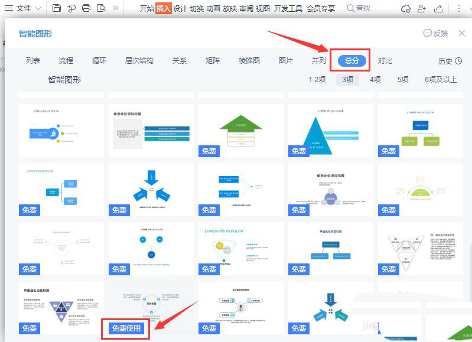
Task: Close the 智能图形 dialog
Action: (462, 33)
